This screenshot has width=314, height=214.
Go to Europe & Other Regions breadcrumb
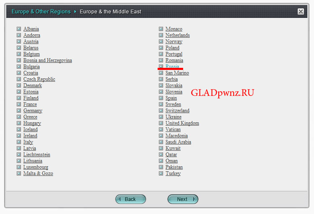click(x=41, y=12)
